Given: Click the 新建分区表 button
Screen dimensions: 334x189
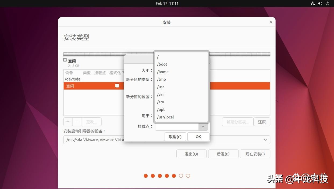Looking at the screenshot, I should [x=238, y=122].
